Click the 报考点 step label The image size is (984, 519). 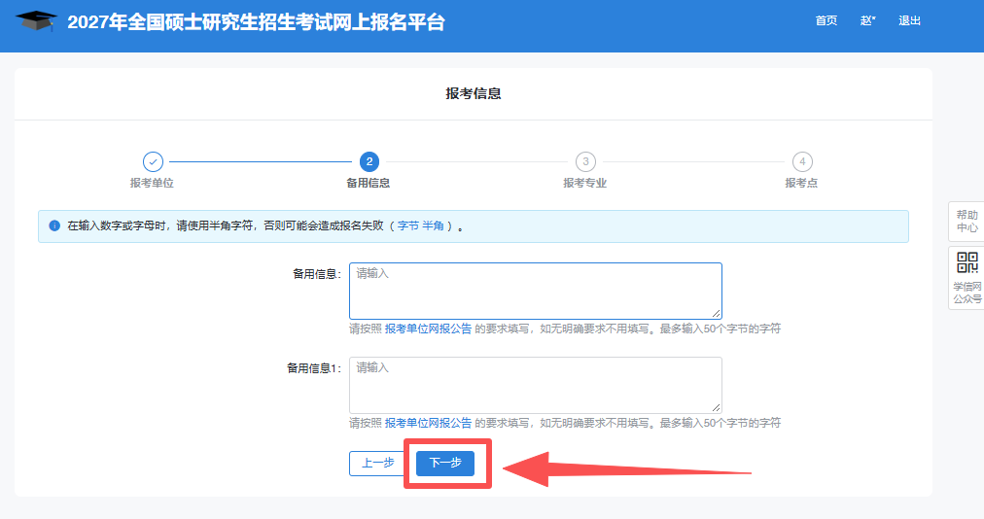coord(801,183)
